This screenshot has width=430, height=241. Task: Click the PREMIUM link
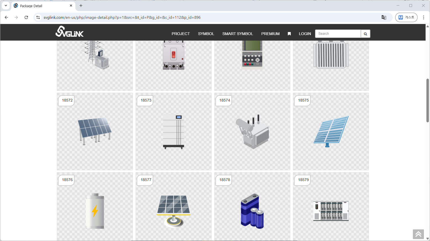270,34
